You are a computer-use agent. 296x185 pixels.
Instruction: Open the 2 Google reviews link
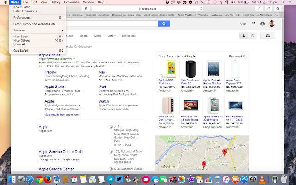coord(49,160)
